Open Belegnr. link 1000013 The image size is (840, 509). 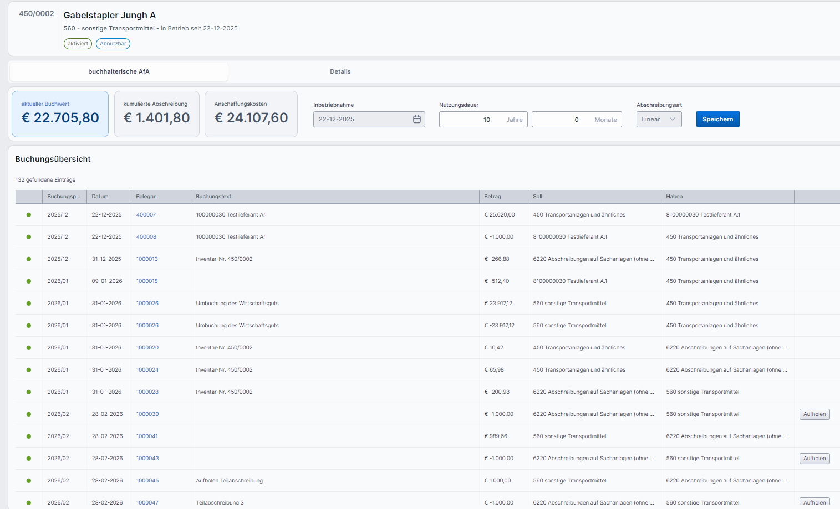point(147,259)
